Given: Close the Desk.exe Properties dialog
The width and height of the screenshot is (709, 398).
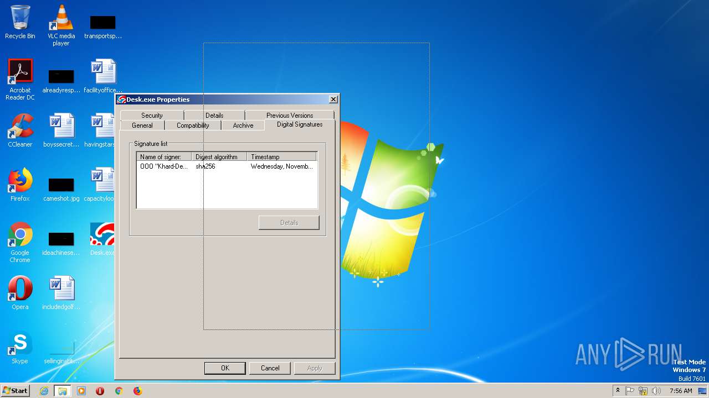Looking at the screenshot, I should (x=333, y=99).
